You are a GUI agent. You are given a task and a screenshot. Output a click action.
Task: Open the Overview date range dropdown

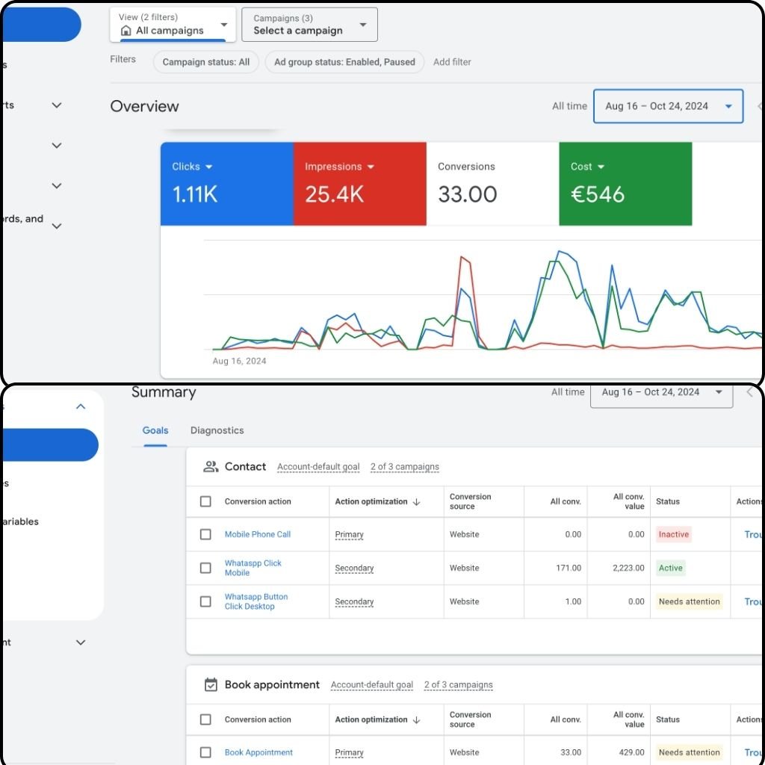[668, 106]
